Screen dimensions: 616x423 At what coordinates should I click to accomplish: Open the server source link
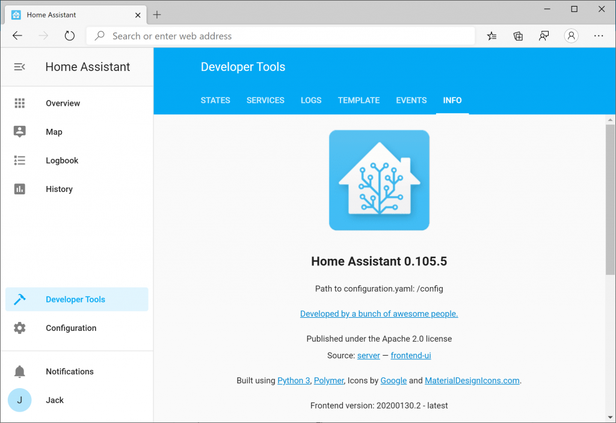pyautogui.click(x=369, y=356)
